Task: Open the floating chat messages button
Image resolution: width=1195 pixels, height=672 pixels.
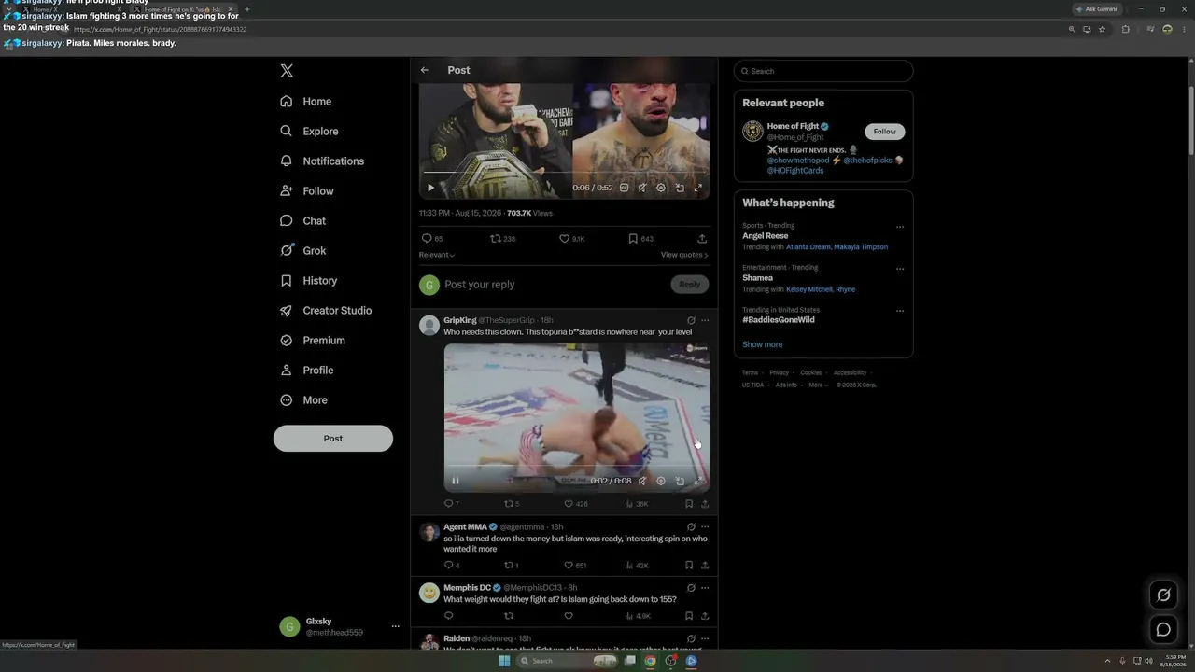Action: click(1163, 629)
